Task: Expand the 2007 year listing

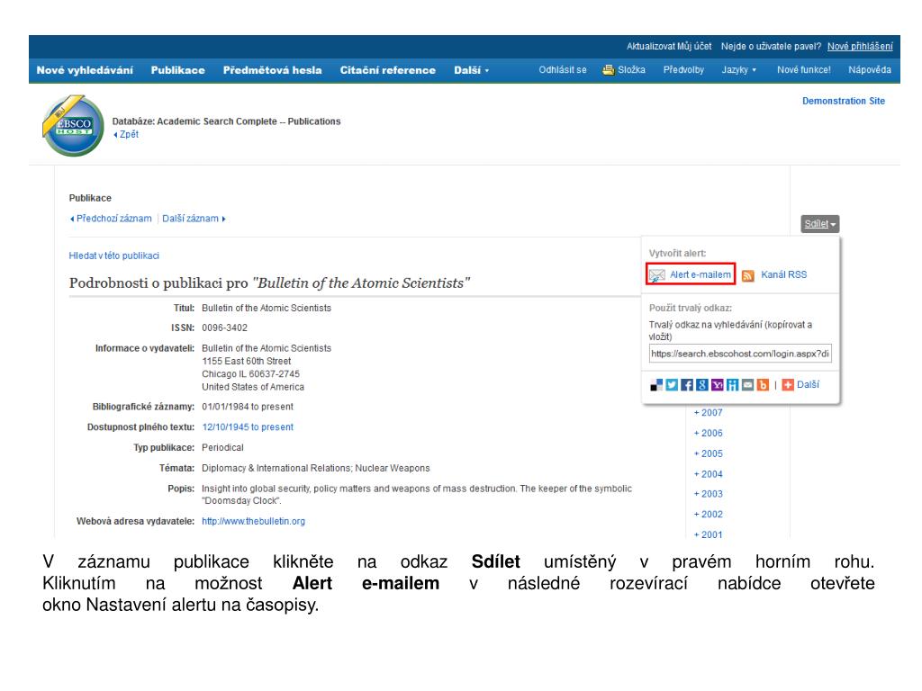Action: pyautogui.click(x=708, y=413)
